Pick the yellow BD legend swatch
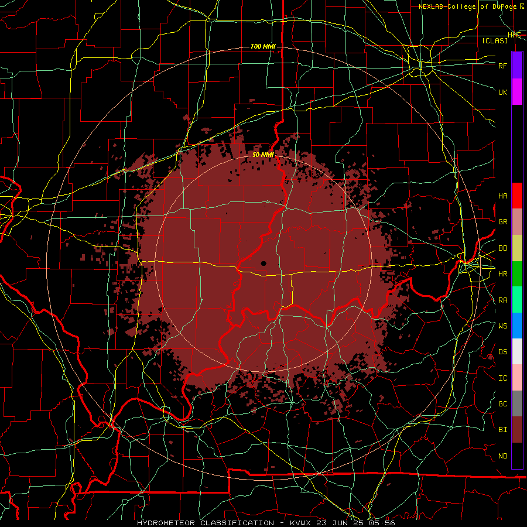Viewport: 527px width, 527px height. pos(517,248)
